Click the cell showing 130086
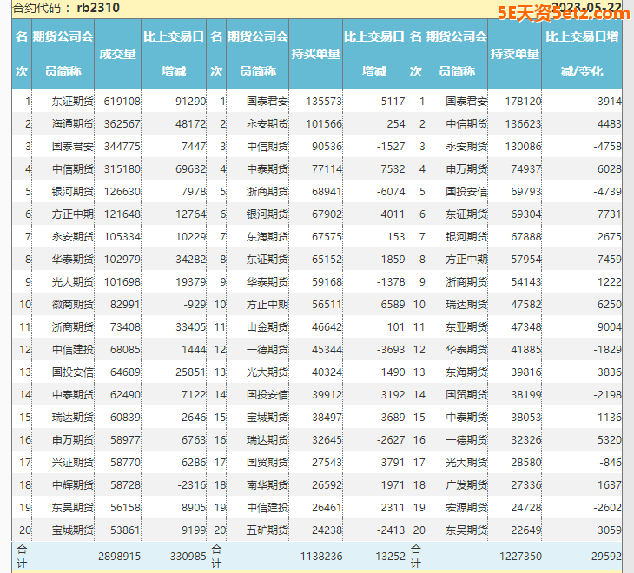Viewport: 634px width, 573px height. point(523,147)
